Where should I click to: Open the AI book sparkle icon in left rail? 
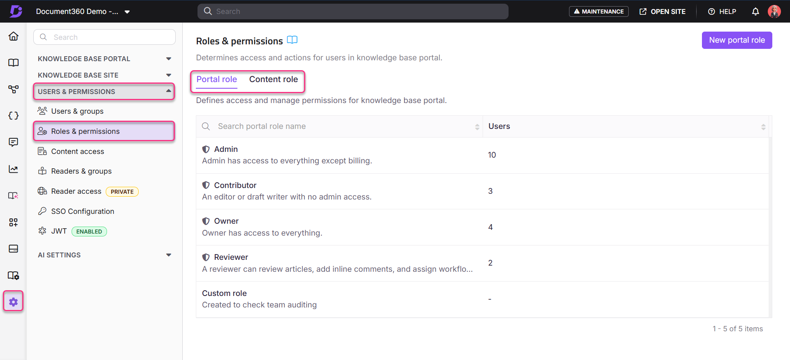coord(14,195)
